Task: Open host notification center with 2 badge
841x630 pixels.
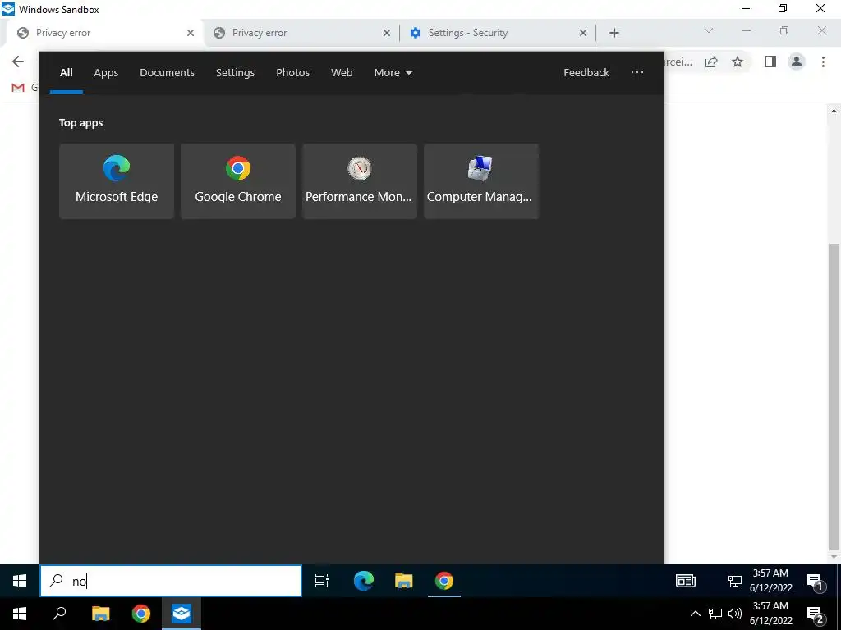Action: coord(816,614)
